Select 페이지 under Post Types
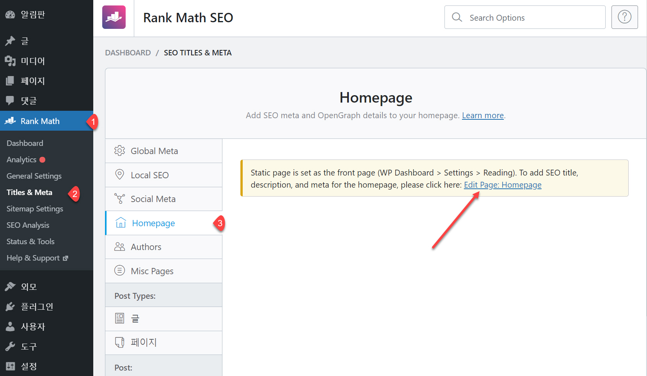 click(x=164, y=343)
